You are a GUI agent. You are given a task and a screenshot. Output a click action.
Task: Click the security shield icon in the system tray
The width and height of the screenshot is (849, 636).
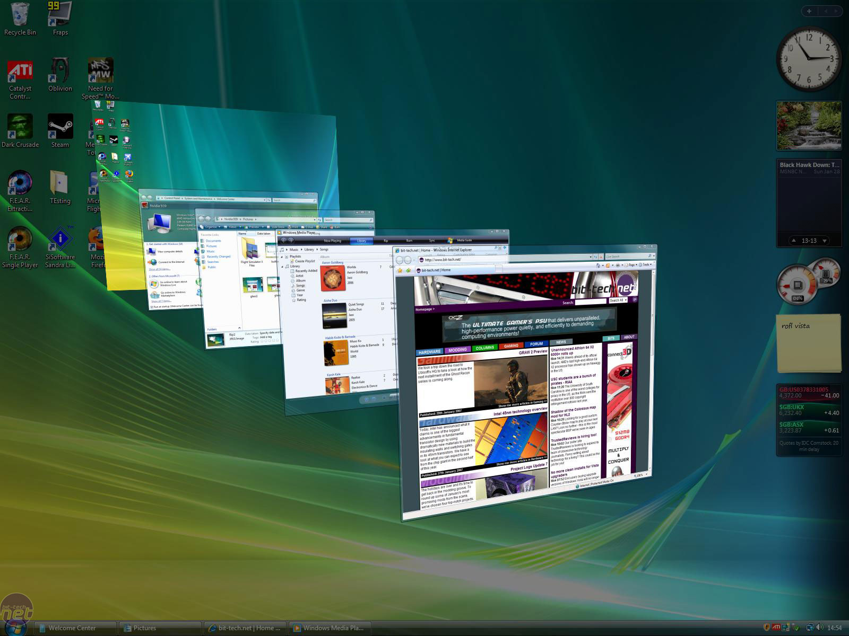pyautogui.click(x=767, y=628)
